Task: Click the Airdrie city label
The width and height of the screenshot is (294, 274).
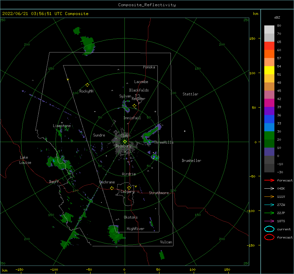Action: (129, 174)
